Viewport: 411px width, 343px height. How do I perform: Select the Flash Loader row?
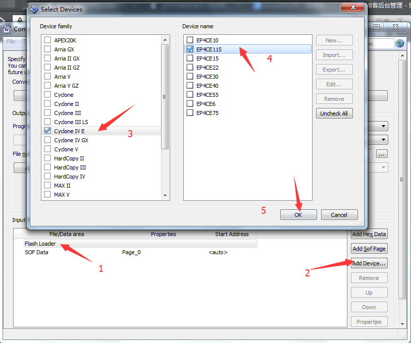tap(140, 244)
